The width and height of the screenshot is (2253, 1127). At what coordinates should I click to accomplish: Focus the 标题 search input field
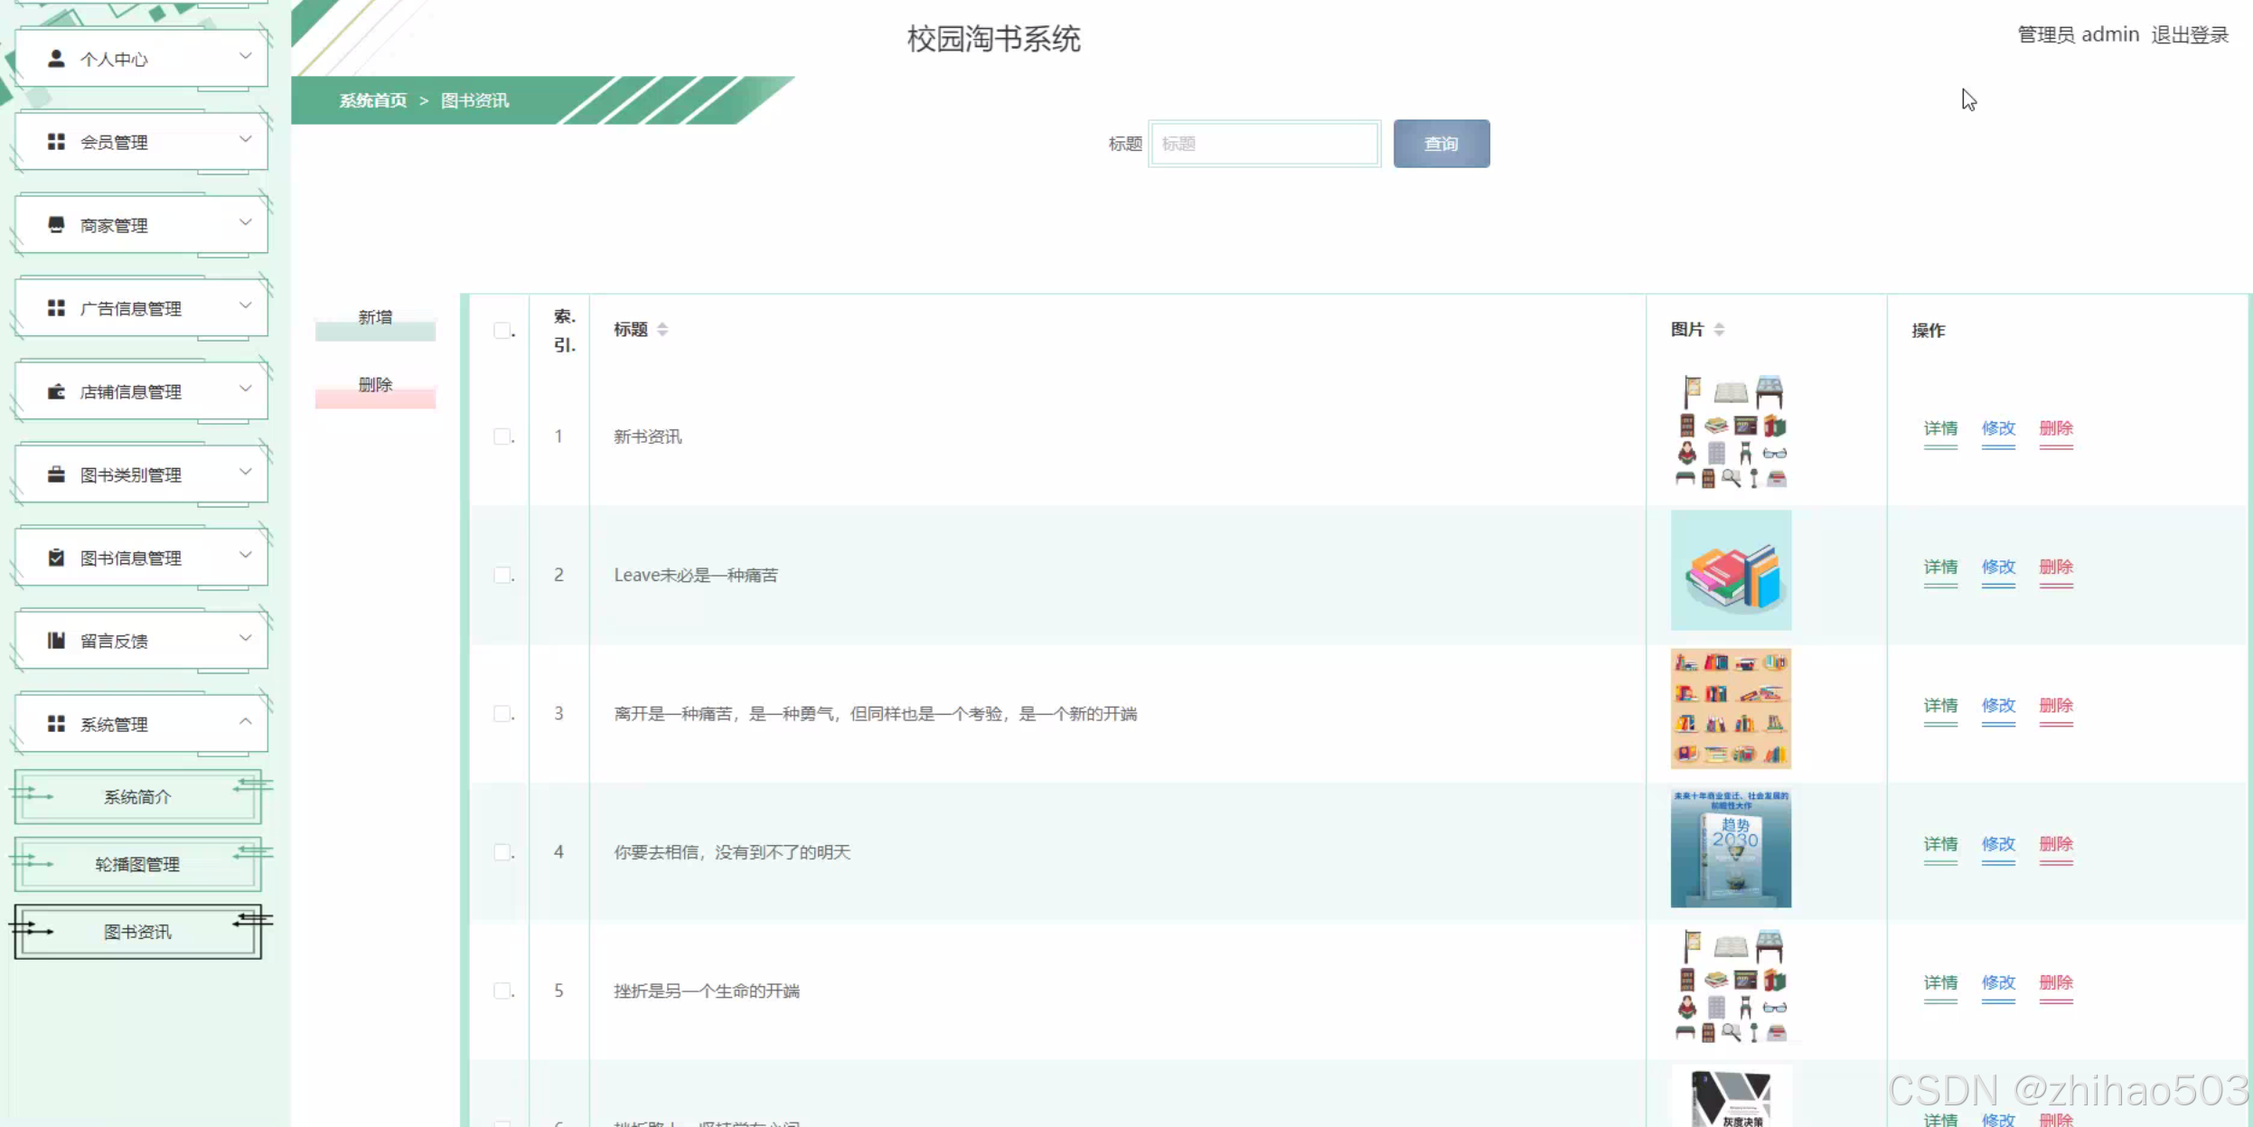1263,144
